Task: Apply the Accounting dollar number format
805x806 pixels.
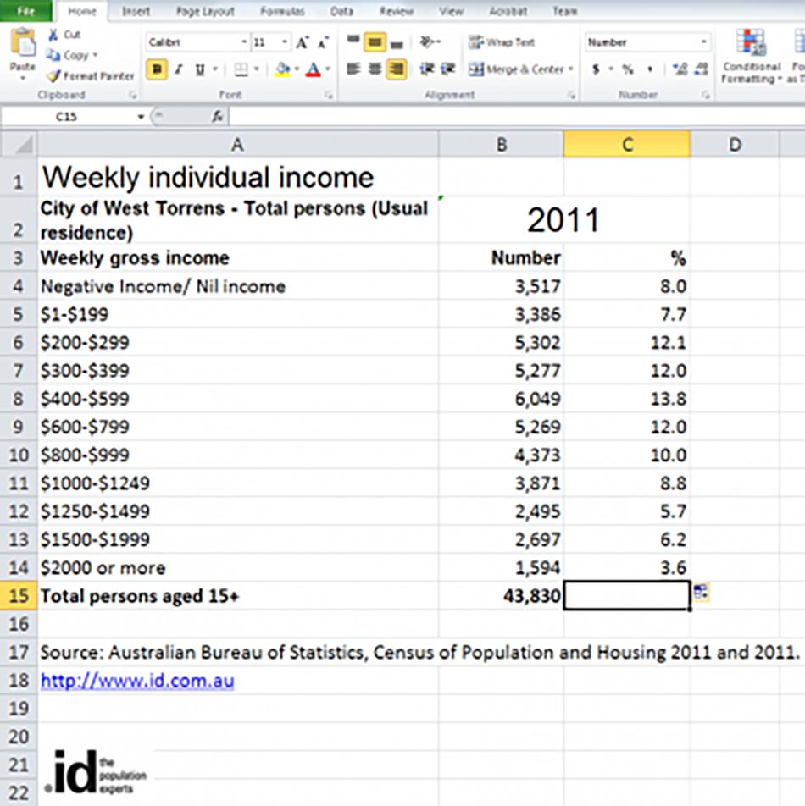Action: [x=596, y=69]
